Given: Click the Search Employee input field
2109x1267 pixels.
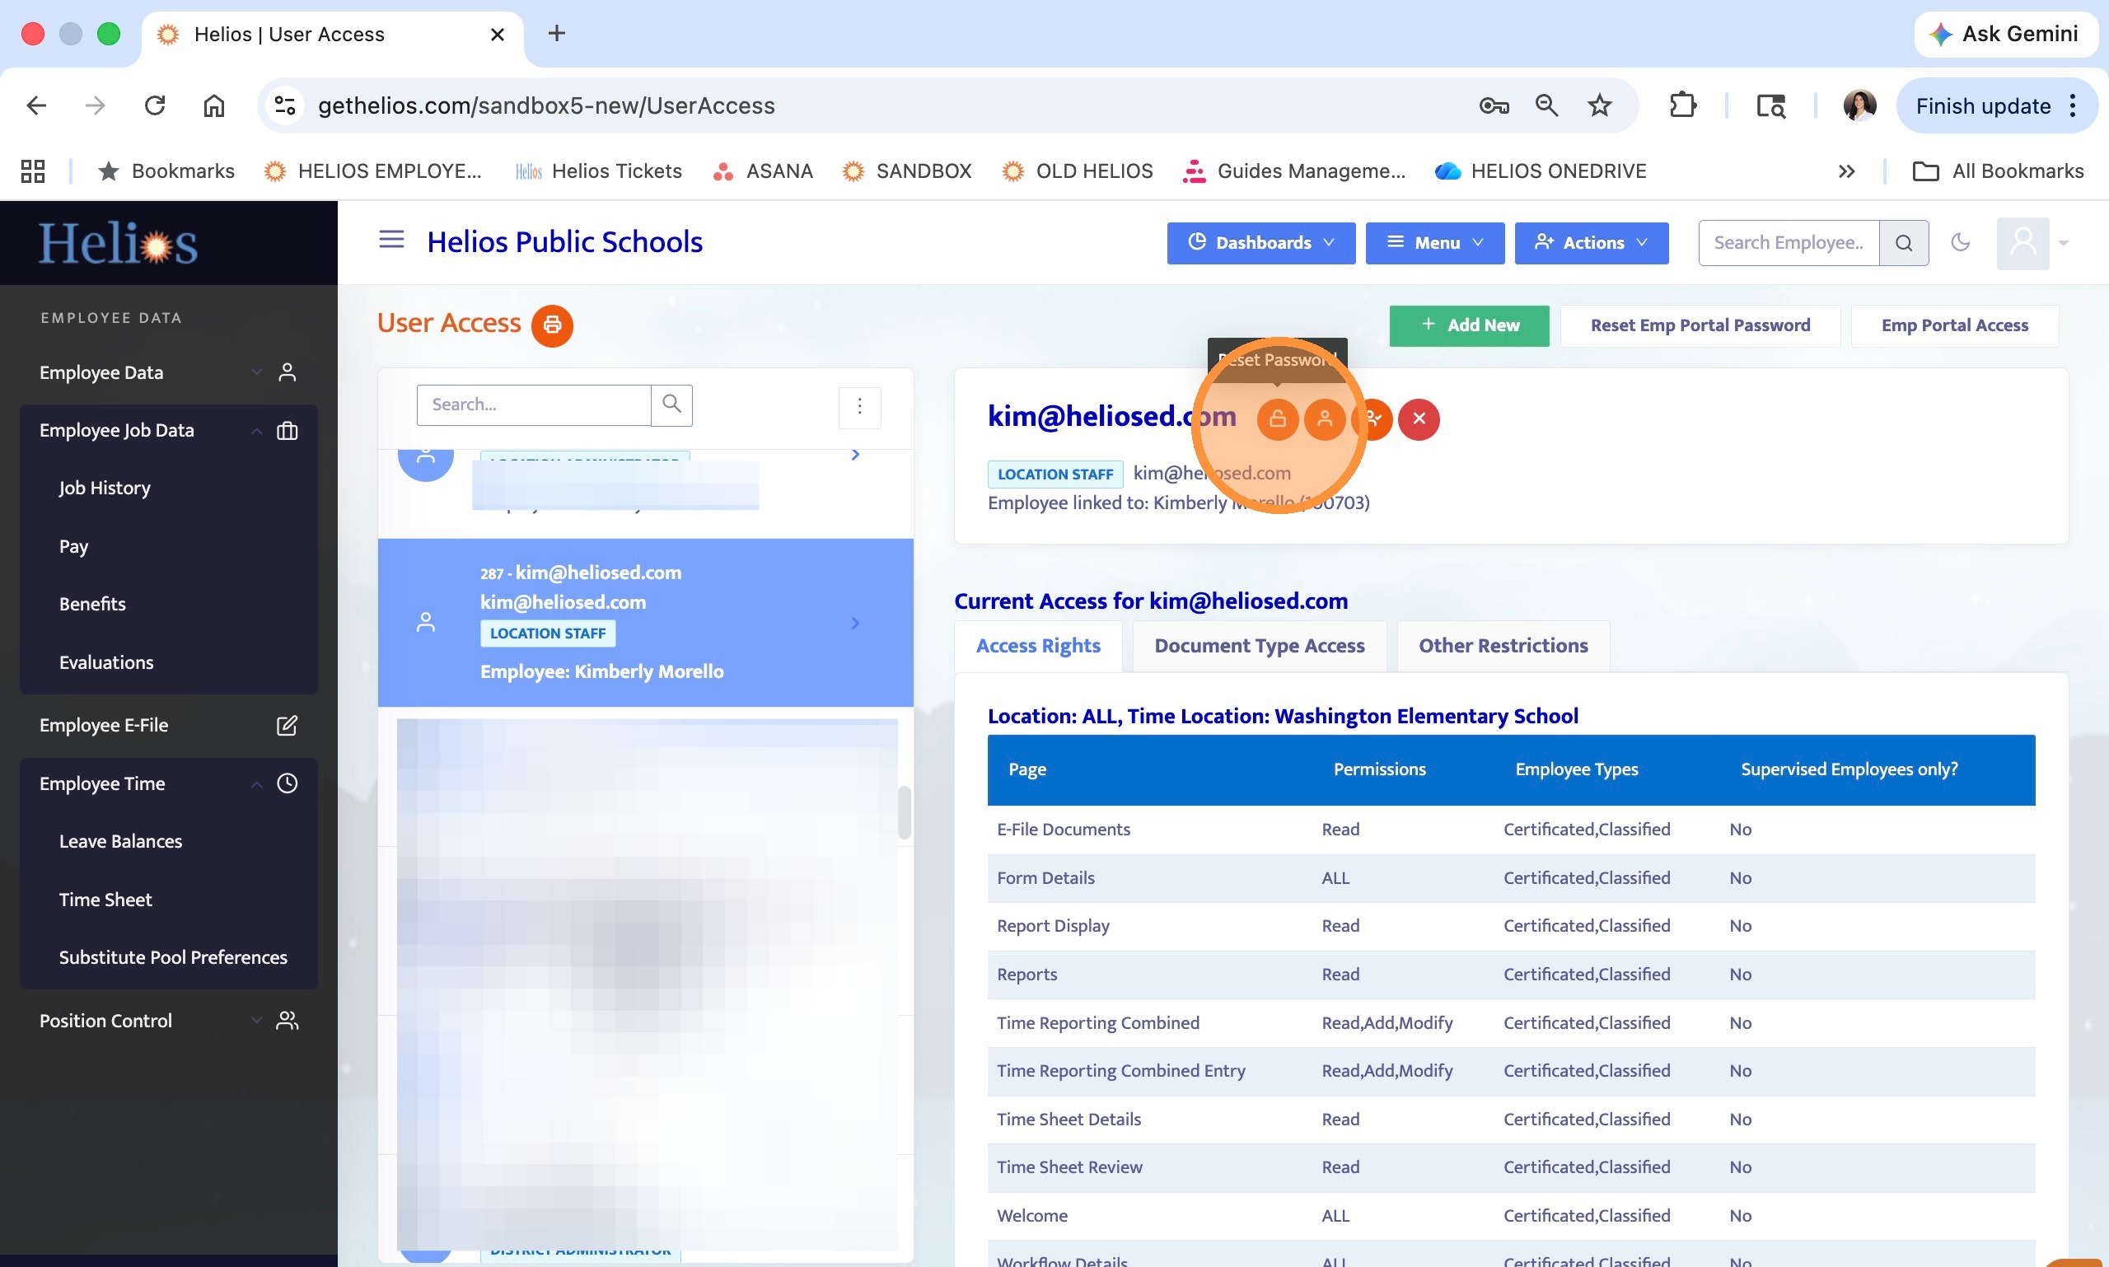Looking at the screenshot, I should click(x=1788, y=243).
